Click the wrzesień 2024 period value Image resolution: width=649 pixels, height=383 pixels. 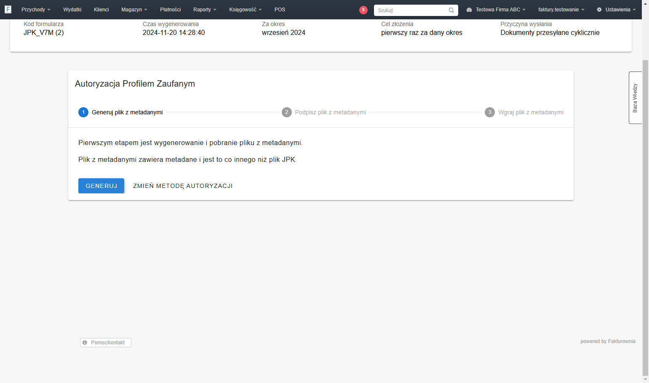click(283, 33)
